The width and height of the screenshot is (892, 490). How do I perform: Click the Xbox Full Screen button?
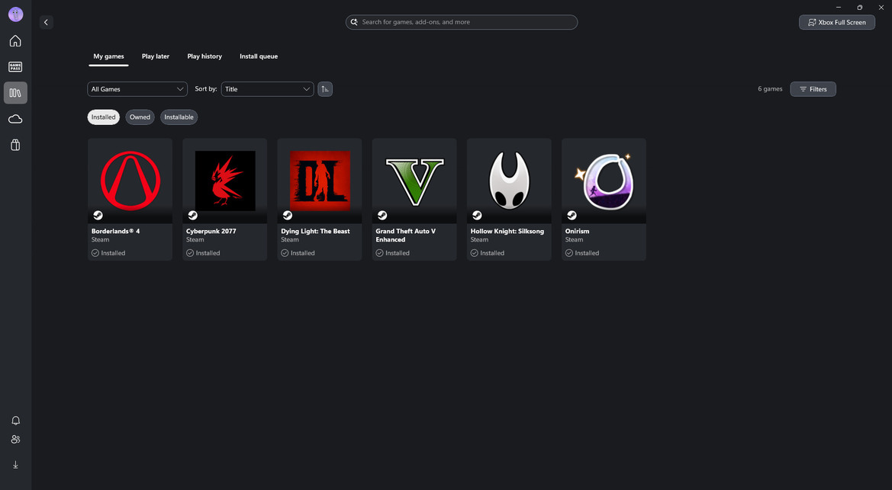[836, 22]
